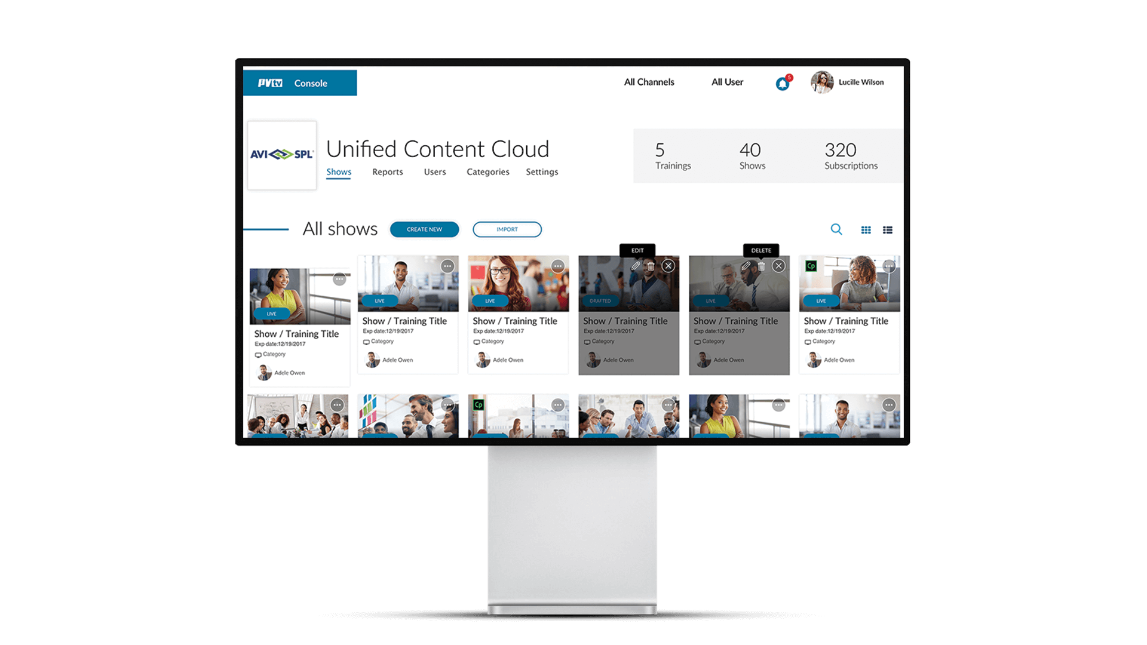The image size is (1147, 645).
Task: Open the Users tab
Action: point(435,172)
